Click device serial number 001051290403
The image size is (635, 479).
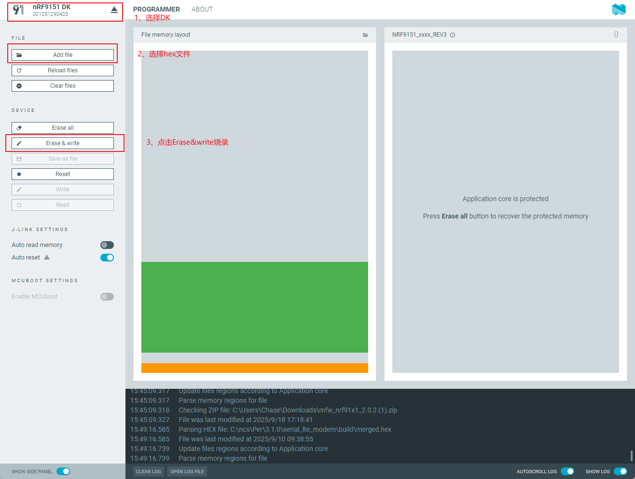[50, 14]
